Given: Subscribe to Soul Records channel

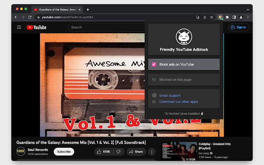Looking at the screenshot, I should (x=64, y=152).
